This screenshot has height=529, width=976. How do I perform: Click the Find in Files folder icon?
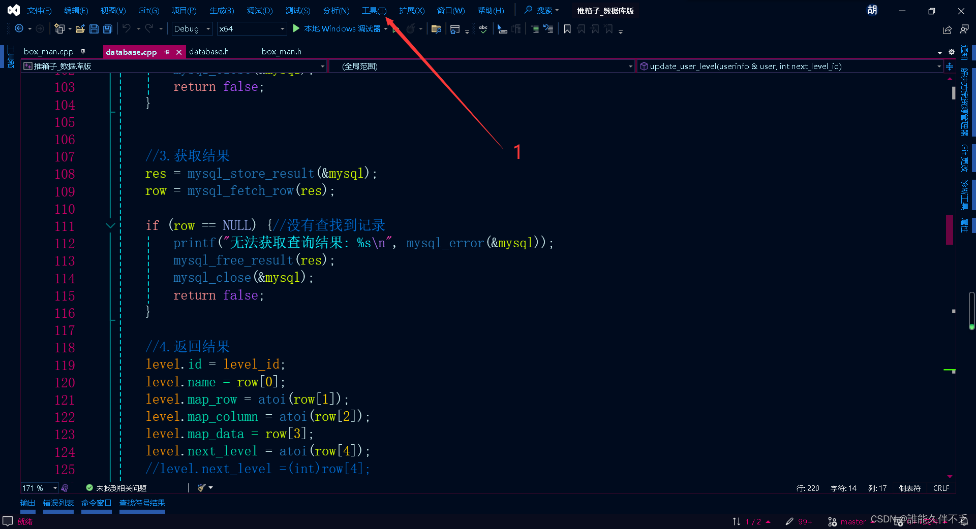[436, 29]
